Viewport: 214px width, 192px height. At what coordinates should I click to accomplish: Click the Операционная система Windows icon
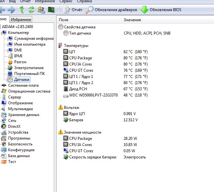4,91
